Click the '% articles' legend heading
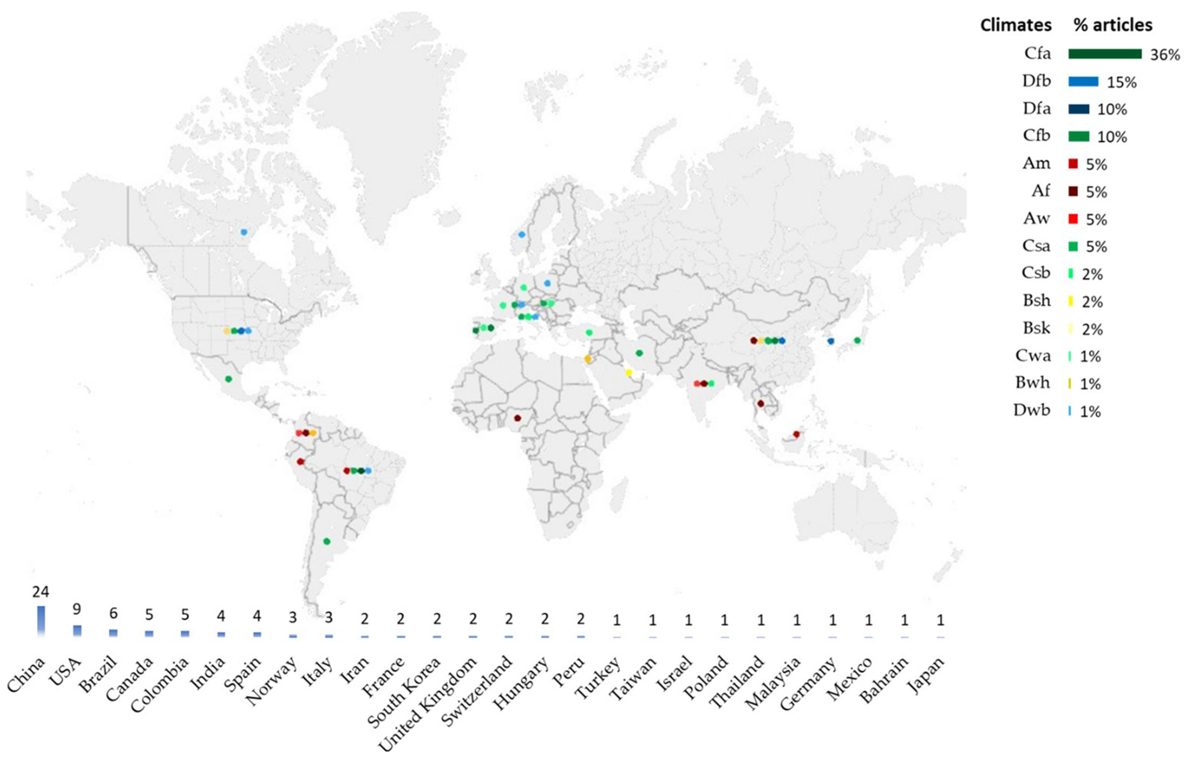Image resolution: width=1188 pixels, height=757 pixels. (x=1112, y=25)
